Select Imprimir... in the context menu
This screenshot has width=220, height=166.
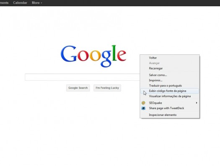(x=170, y=80)
